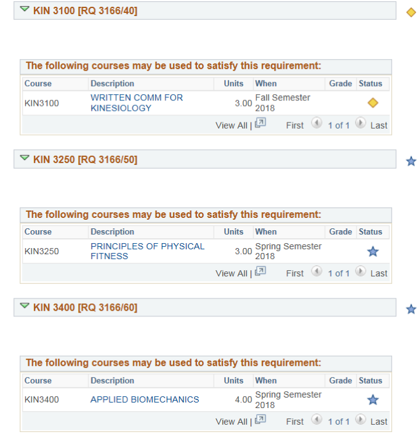
Task: Click Last in the KIN3400 table pagination
Action: point(379,422)
